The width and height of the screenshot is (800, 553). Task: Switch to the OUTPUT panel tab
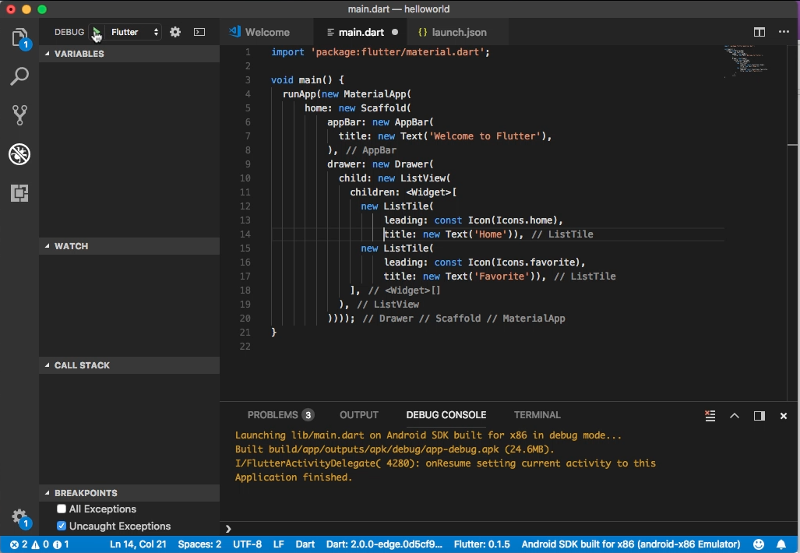(359, 414)
